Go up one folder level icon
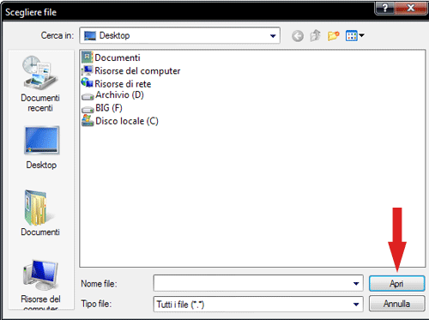Image resolution: width=429 pixels, height=320 pixels. pos(316,36)
